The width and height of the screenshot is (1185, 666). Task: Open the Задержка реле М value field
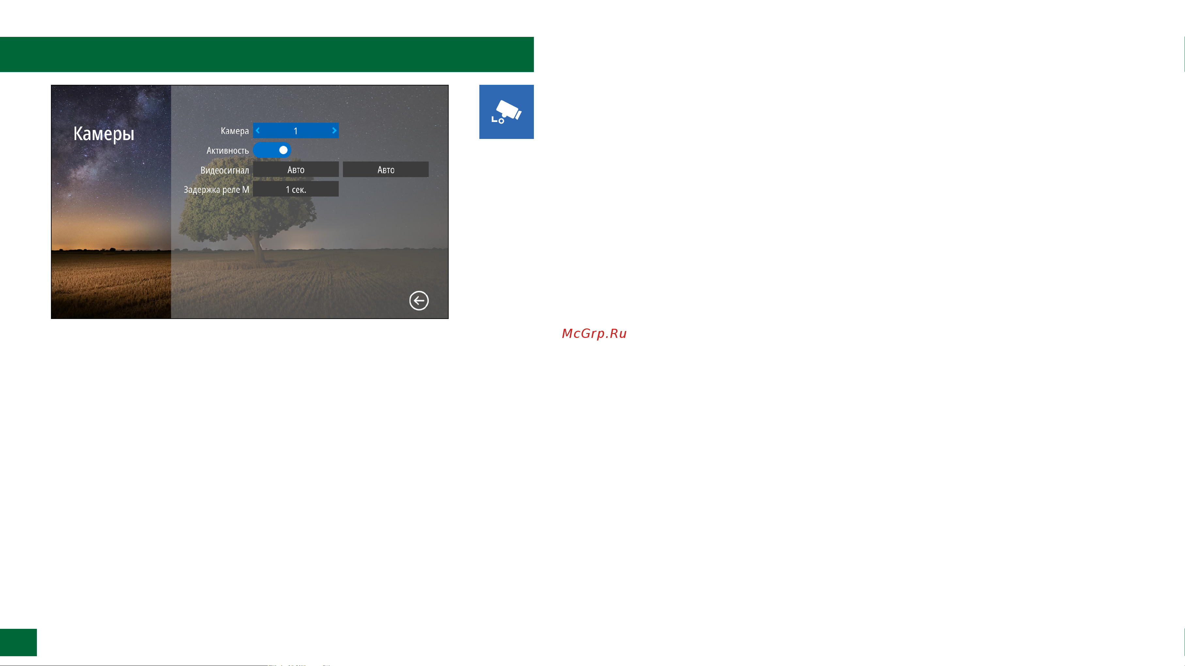point(296,189)
